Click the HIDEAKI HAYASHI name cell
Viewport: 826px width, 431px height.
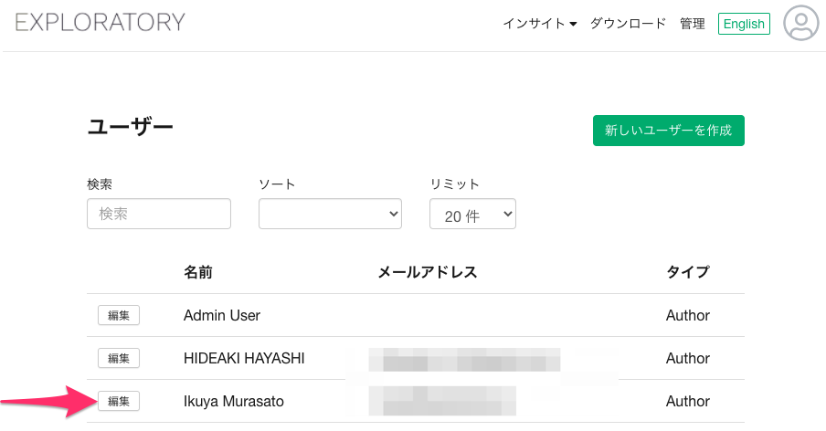(x=244, y=358)
